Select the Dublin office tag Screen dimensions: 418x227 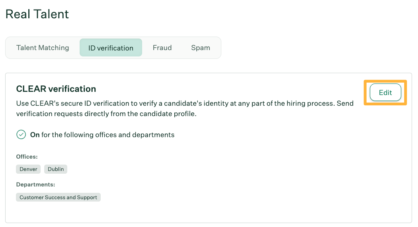[x=56, y=169]
